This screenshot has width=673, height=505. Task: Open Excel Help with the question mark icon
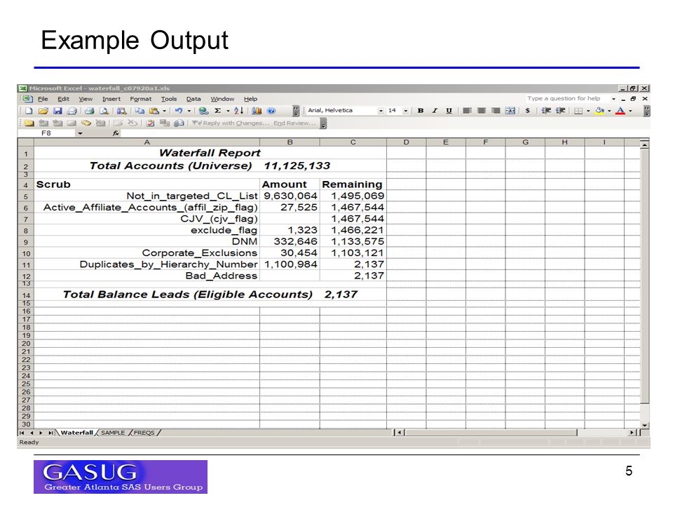coord(271,111)
